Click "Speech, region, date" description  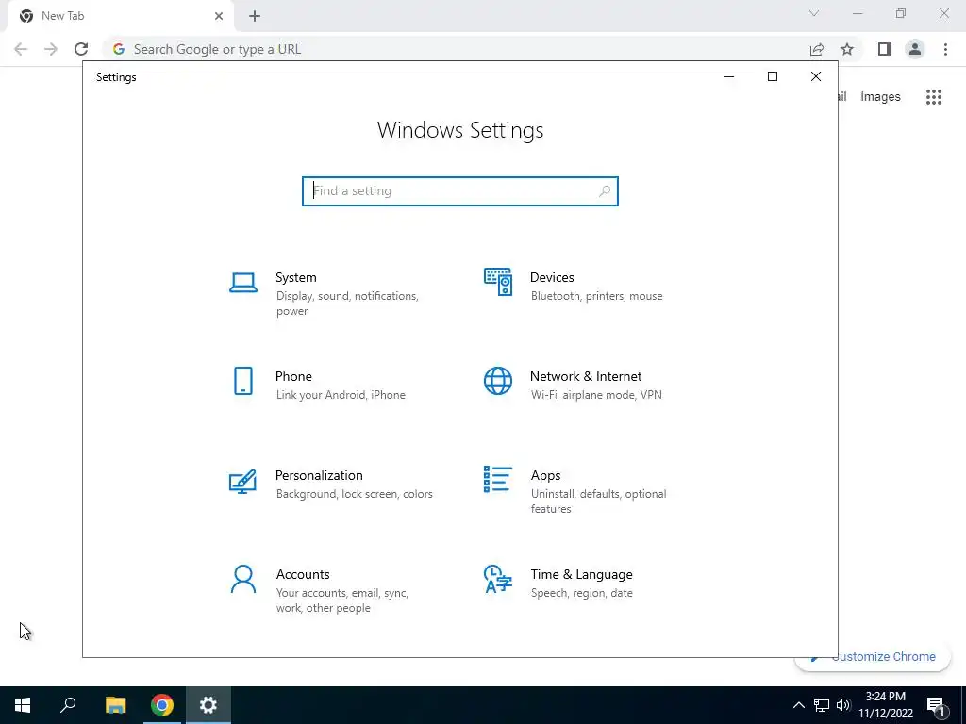pos(581,593)
